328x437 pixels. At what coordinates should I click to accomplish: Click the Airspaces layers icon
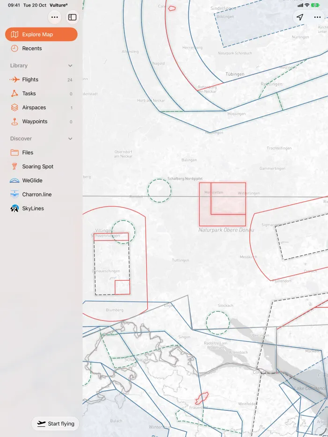[15, 107]
